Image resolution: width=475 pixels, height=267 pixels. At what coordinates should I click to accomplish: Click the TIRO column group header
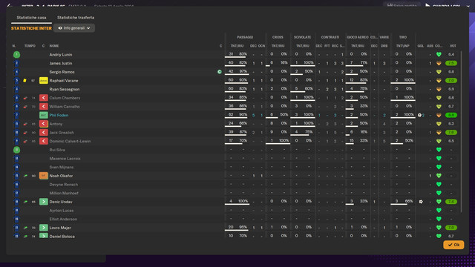pyautogui.click(x=402, y=37)
